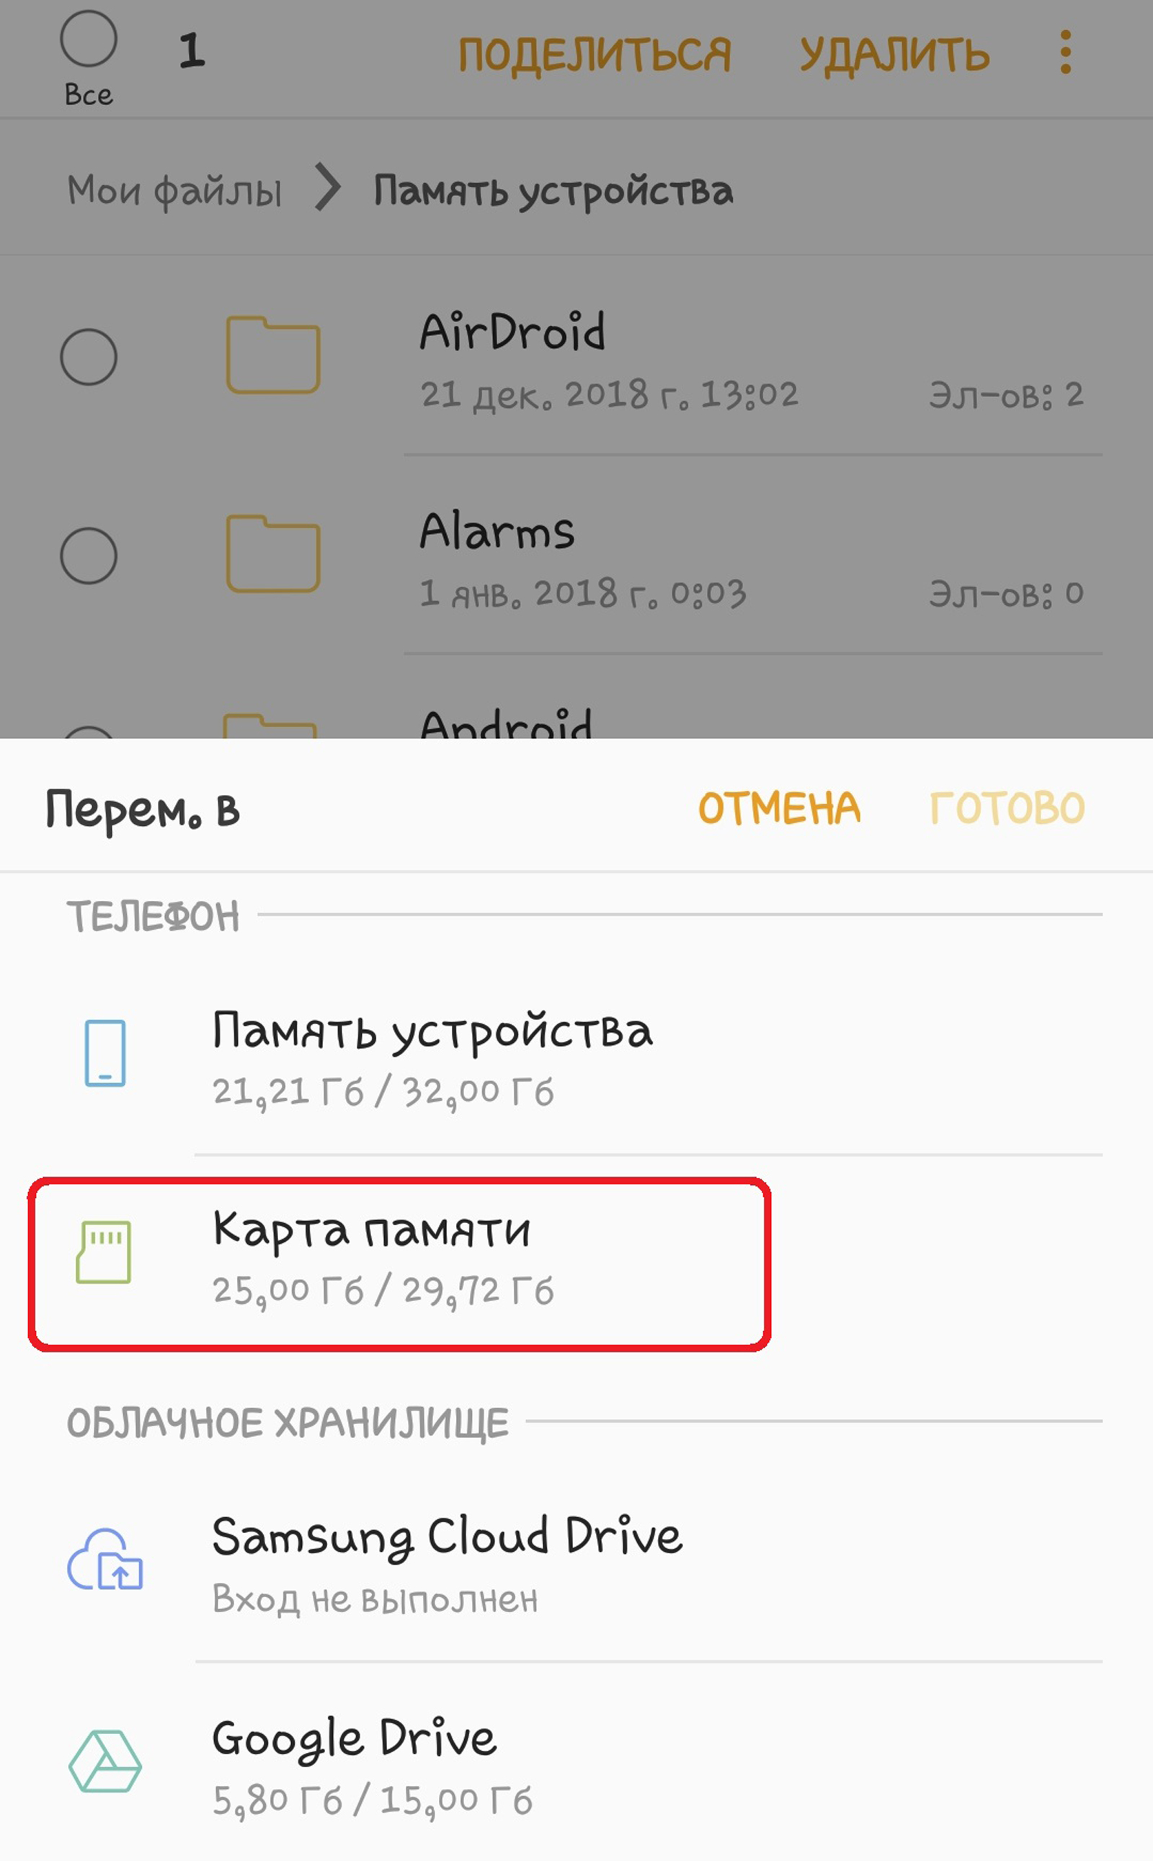The width and height of the screenshot is (1153, 1861).
Task: Select the Alarms folder radio circle
Action: 89,555
